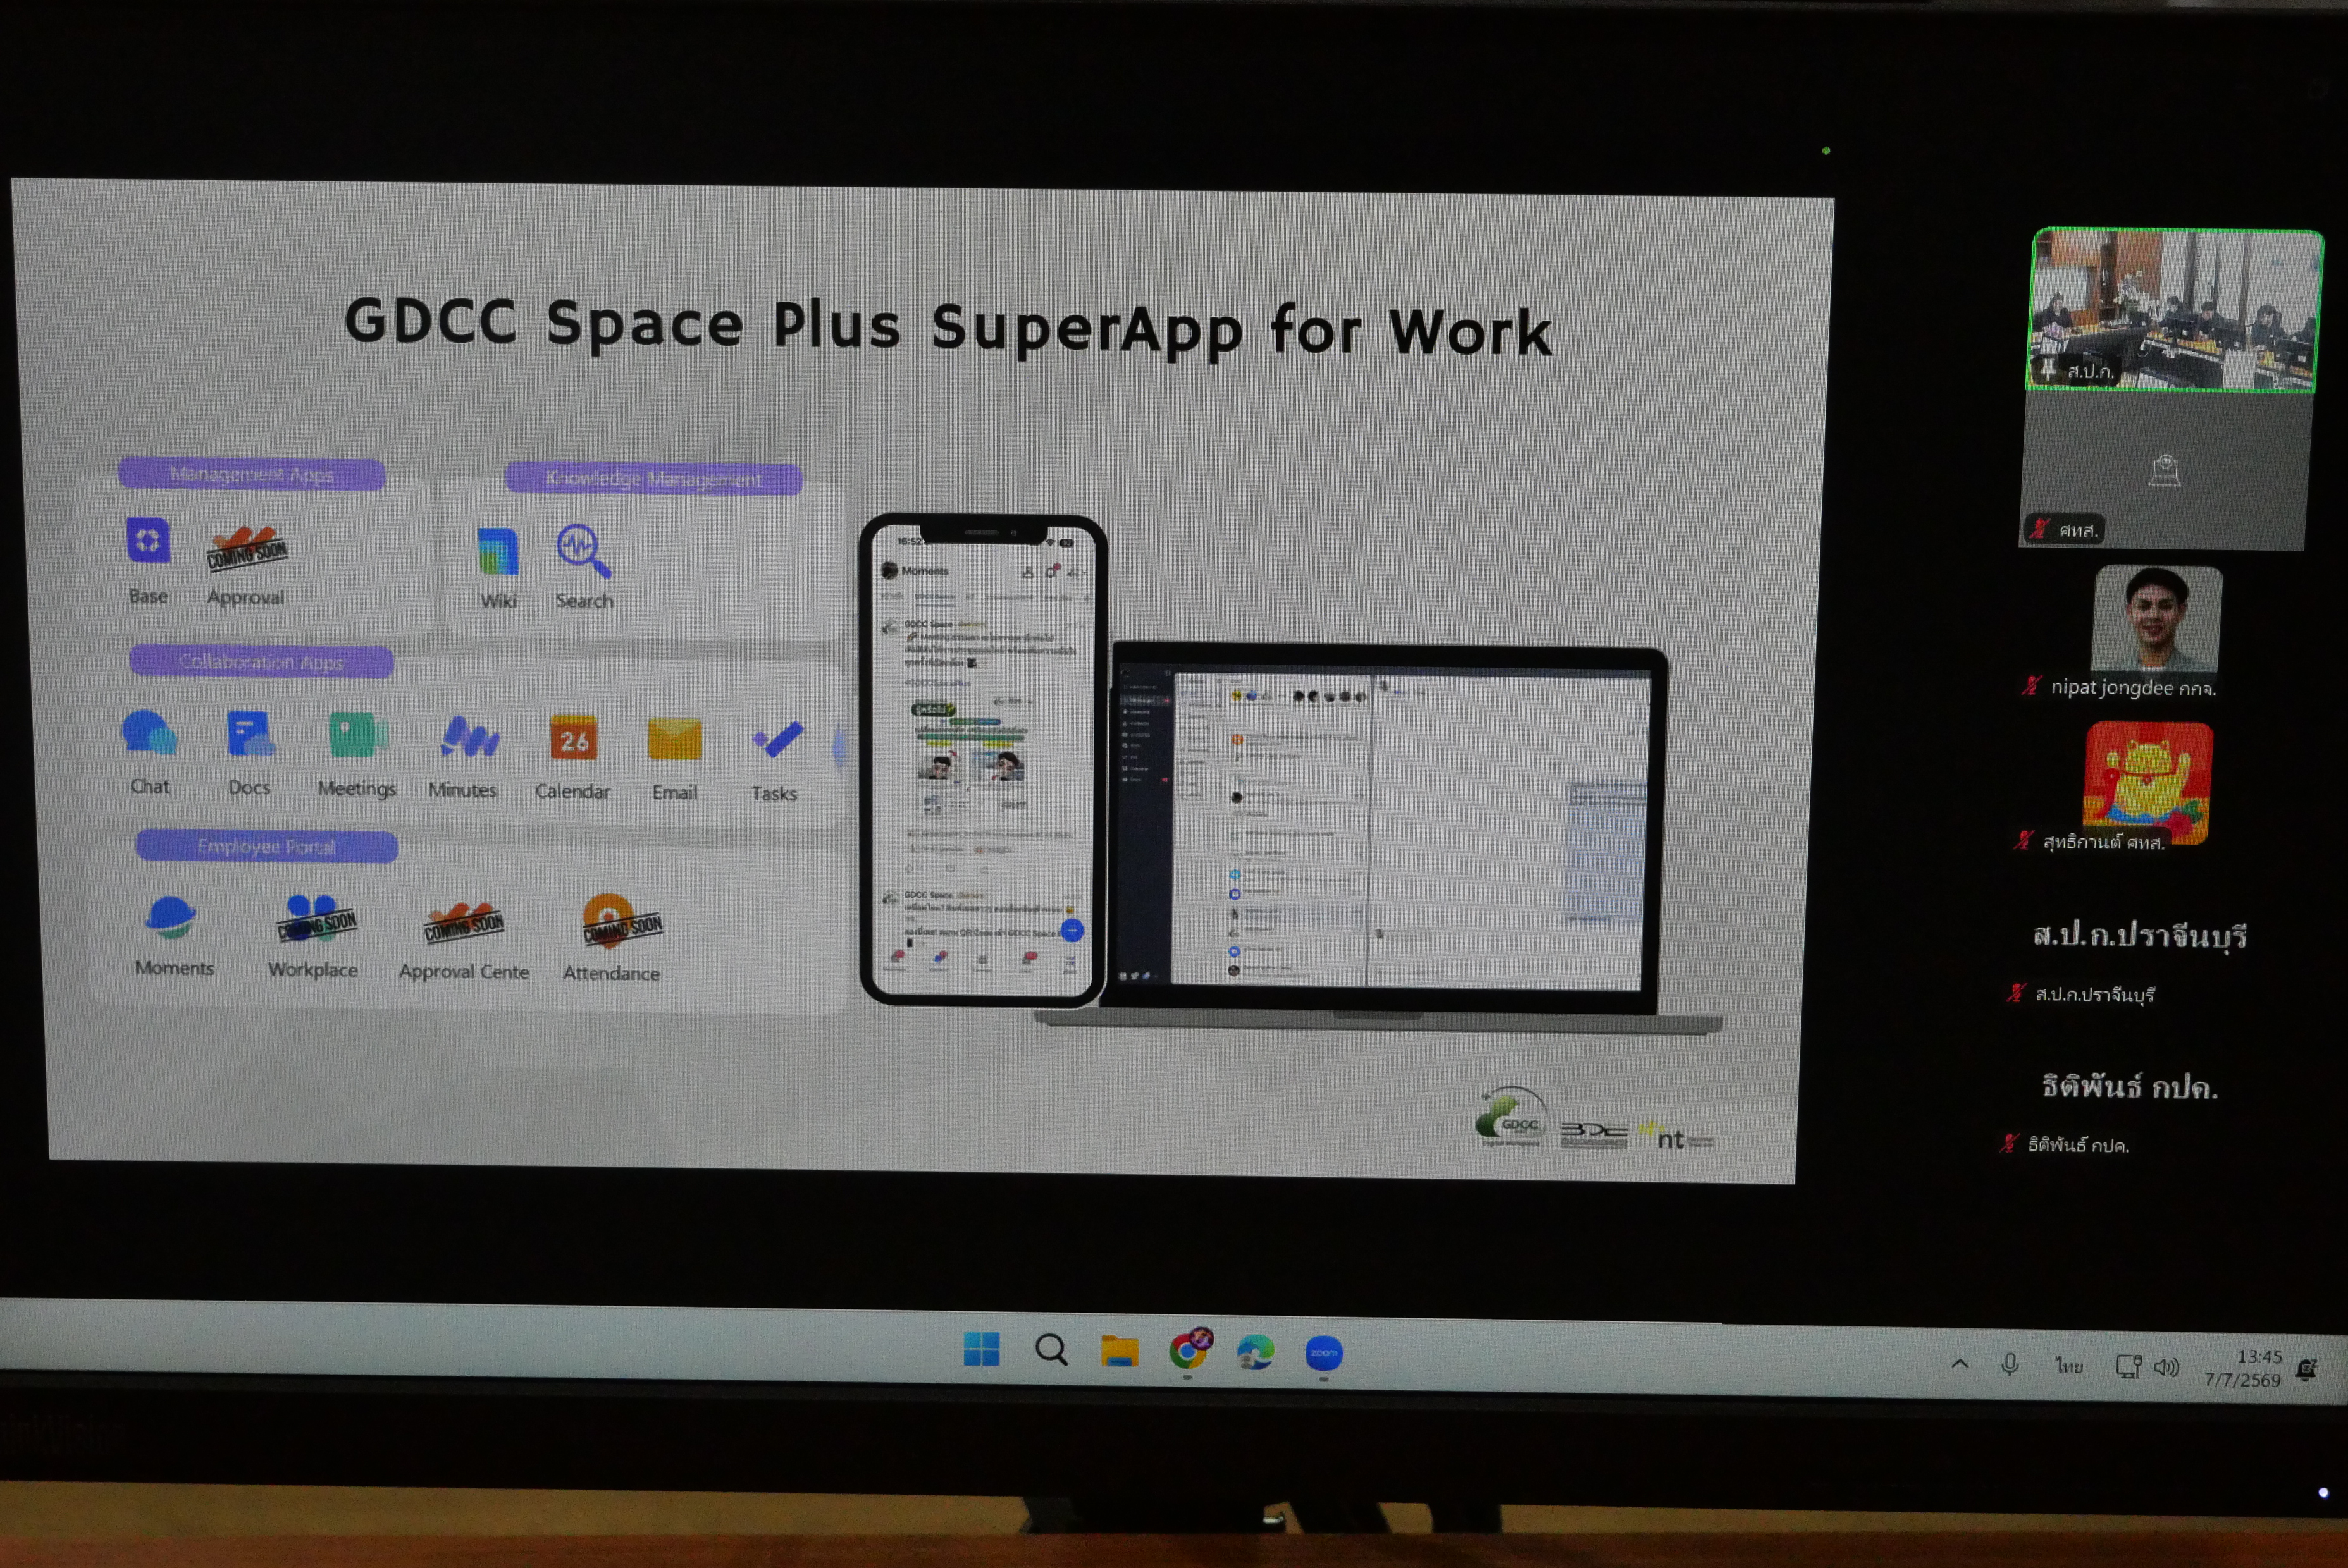Click the slide title GDCC Space Plus
The height and width of the screenshot is (1568, 2348).
tap(948, 327)
